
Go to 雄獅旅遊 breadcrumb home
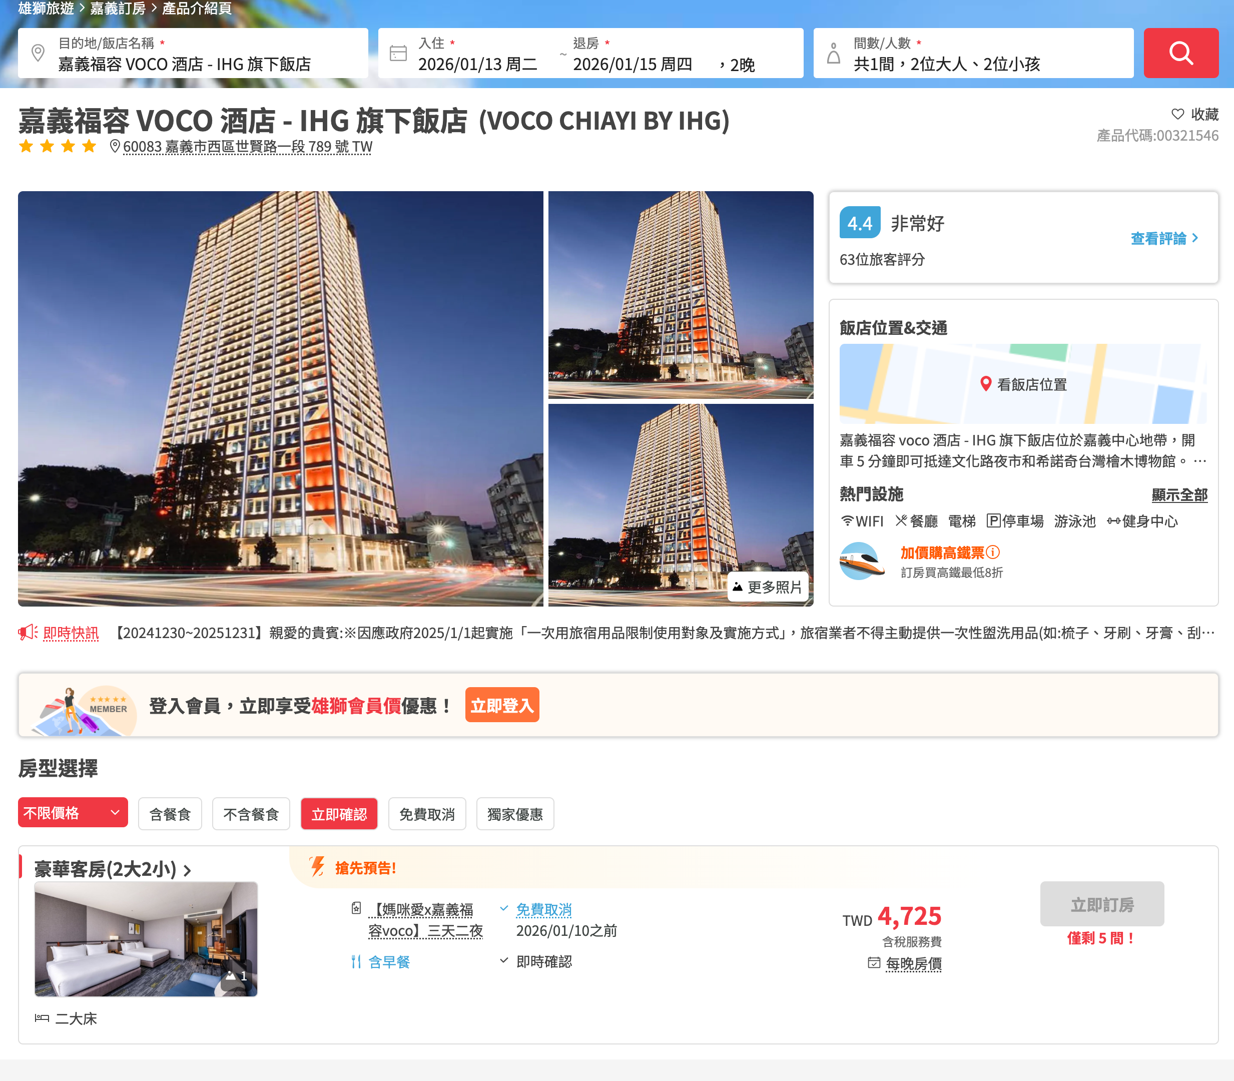pyautogui.click(x=46, y=9)
